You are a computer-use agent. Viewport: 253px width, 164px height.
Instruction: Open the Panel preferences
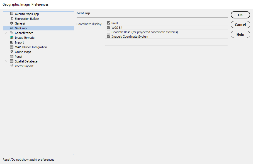point(18,57)
